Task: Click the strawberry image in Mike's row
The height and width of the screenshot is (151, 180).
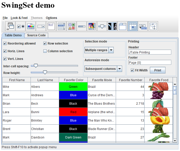Action: [x=159, y=87]
